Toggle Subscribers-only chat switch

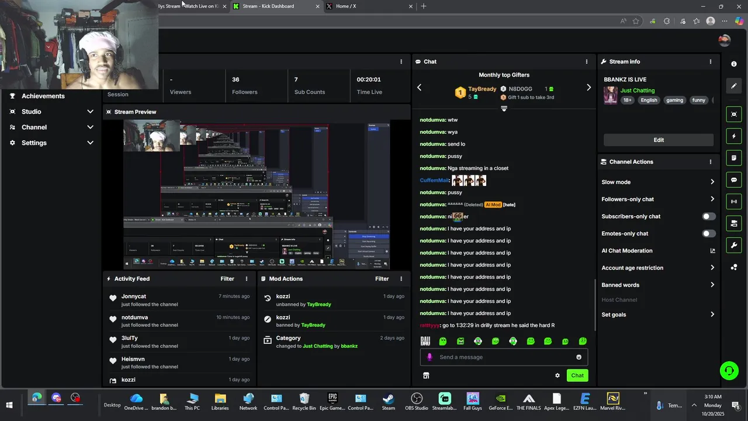click(x=708, y=216)
